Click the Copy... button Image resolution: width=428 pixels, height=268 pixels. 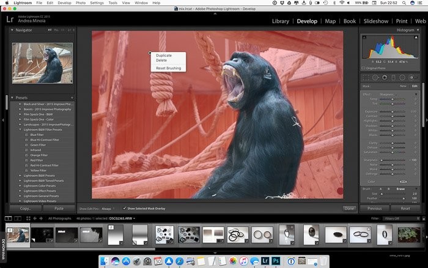(x=26, y=209)
